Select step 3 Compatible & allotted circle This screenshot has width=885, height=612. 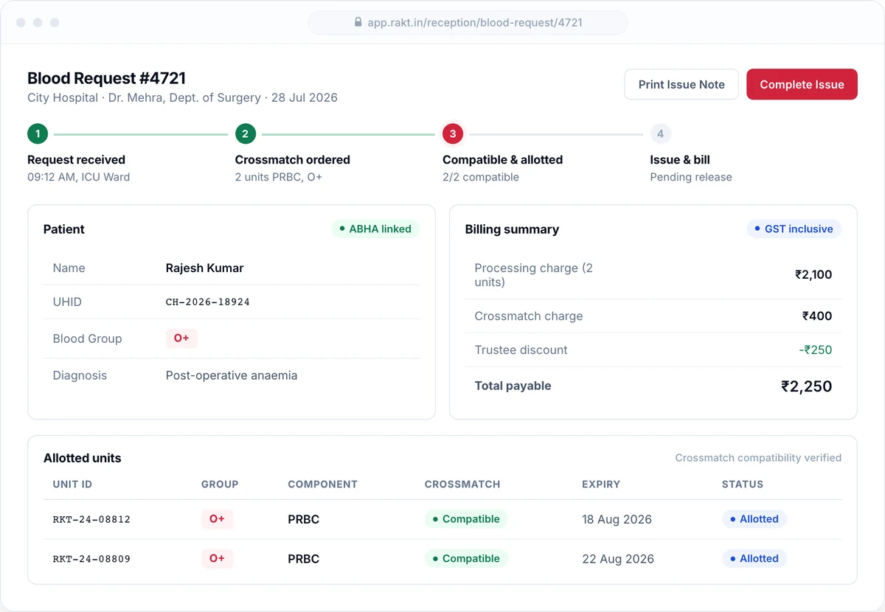(453, 134)
